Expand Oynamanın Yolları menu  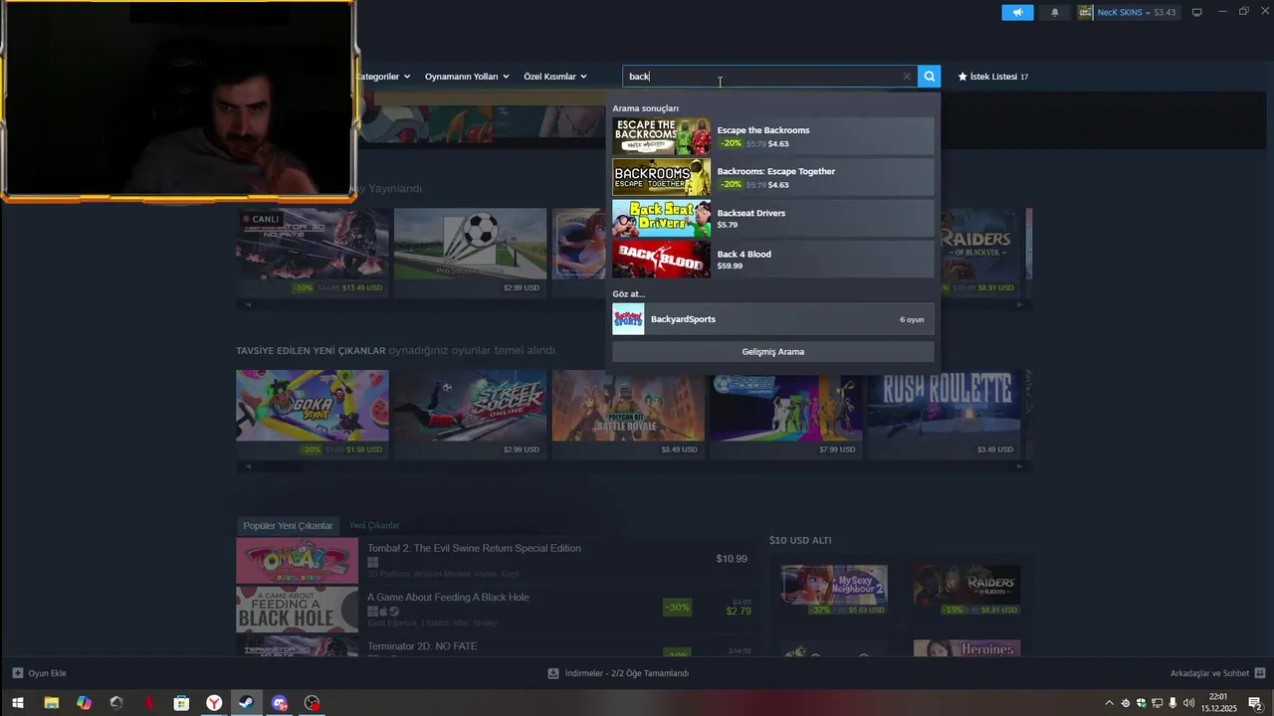point(467,77)
